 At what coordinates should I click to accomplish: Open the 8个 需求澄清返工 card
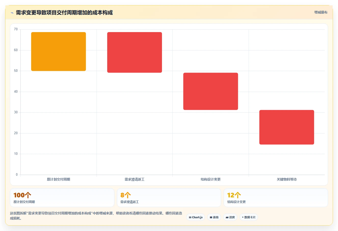[169, 198]
